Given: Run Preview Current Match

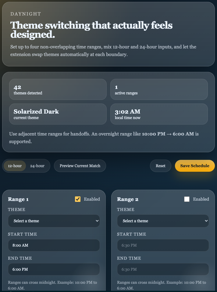Looking at the screenshot, I should pos(80,166).
